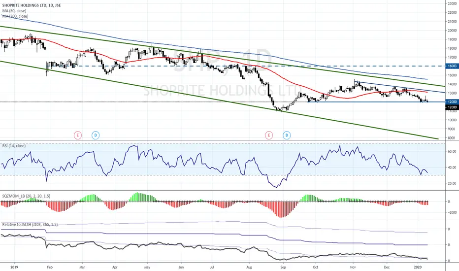
Task: Click the Apr label on time axis
Action: (115, 267)
